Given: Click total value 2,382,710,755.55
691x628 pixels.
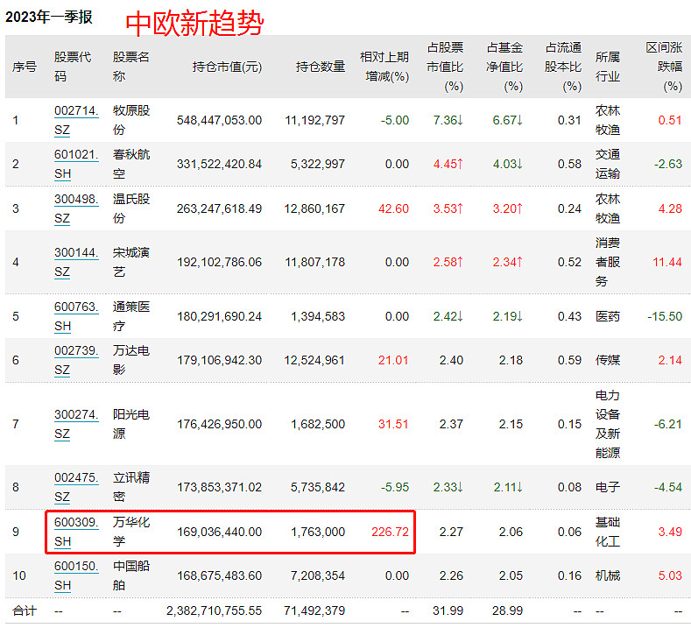Looking at the screenshot, I should pyautogui.click(x=215, y=610).
